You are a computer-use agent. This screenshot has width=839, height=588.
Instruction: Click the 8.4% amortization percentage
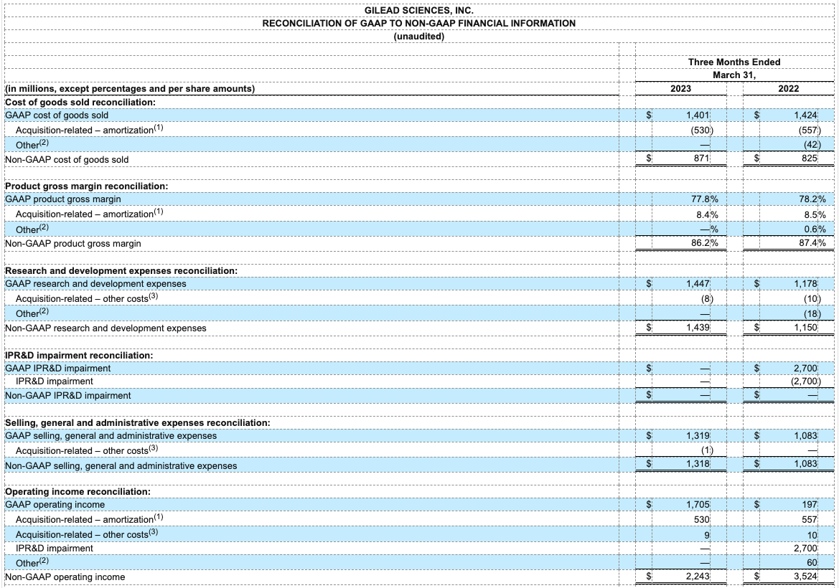(x=708, y=214)
